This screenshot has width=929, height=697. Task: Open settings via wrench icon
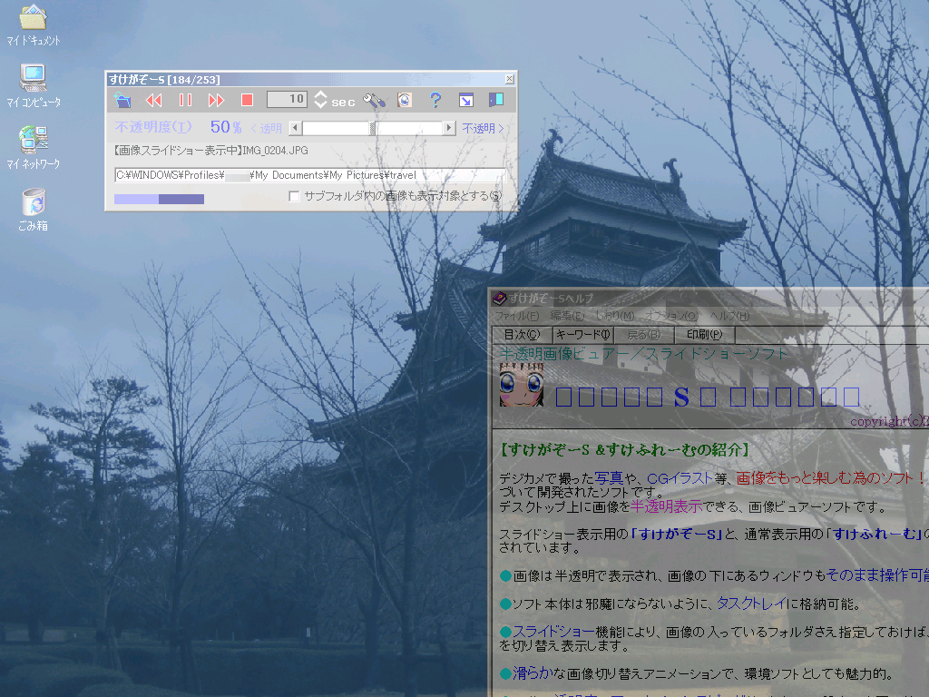coord(374,100)
